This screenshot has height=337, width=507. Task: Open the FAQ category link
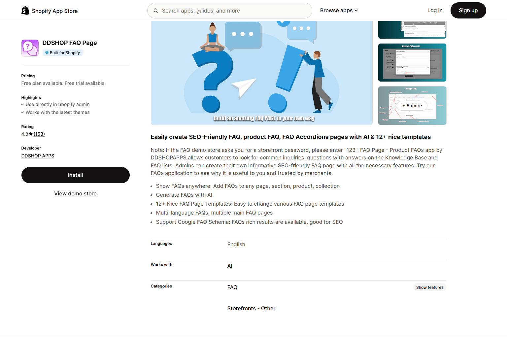point(232,287)
